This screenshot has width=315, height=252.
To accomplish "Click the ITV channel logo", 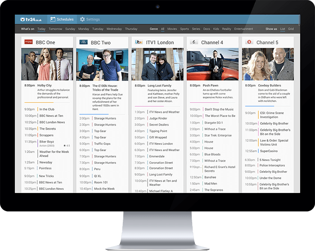I will [139, 42].
